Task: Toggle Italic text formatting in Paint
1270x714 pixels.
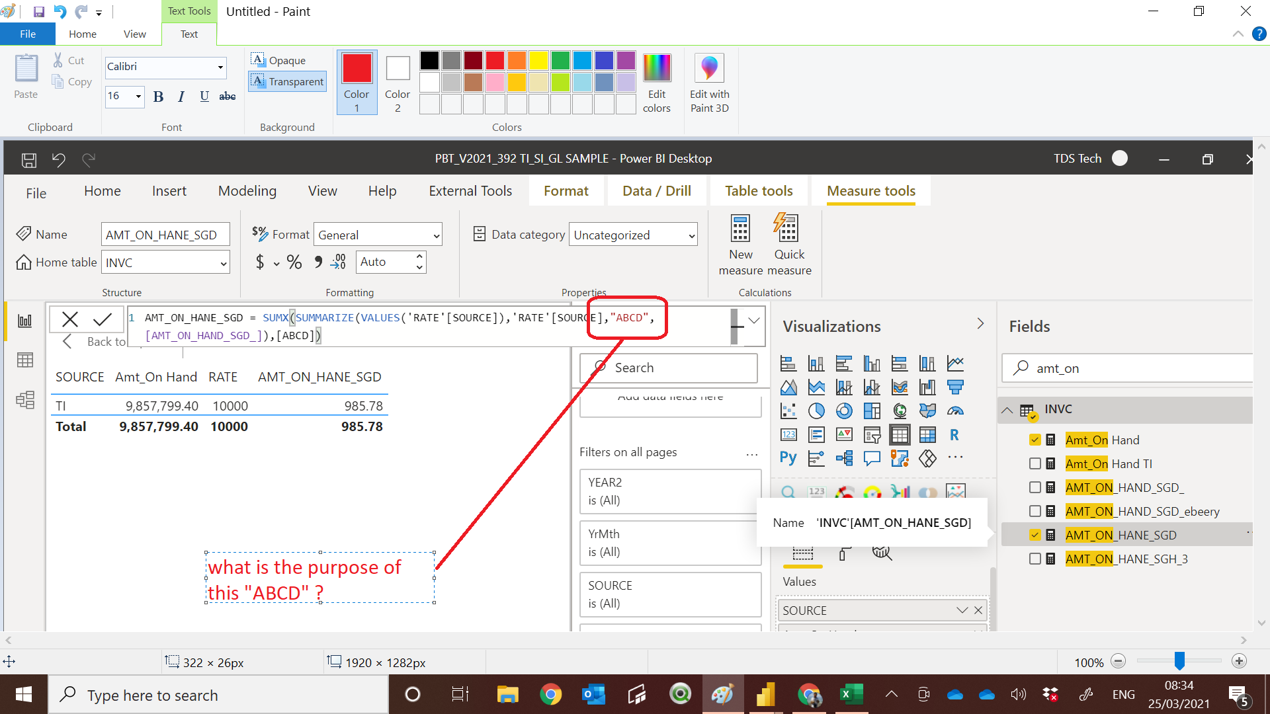Action: coord(181,97)
